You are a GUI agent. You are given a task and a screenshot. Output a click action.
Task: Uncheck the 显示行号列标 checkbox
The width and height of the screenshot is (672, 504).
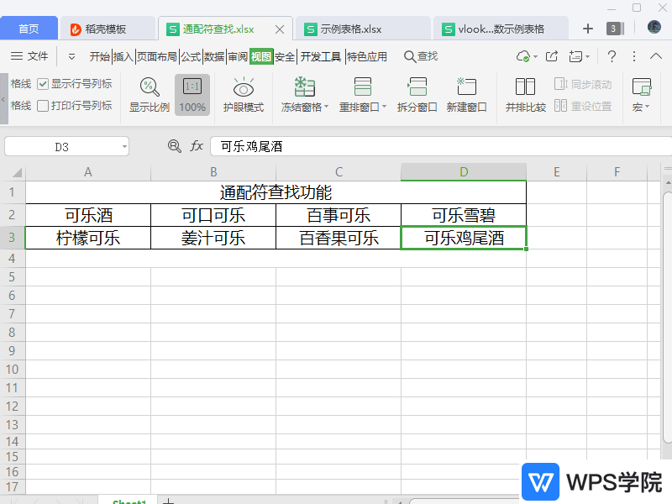click(x=43, y=84)
